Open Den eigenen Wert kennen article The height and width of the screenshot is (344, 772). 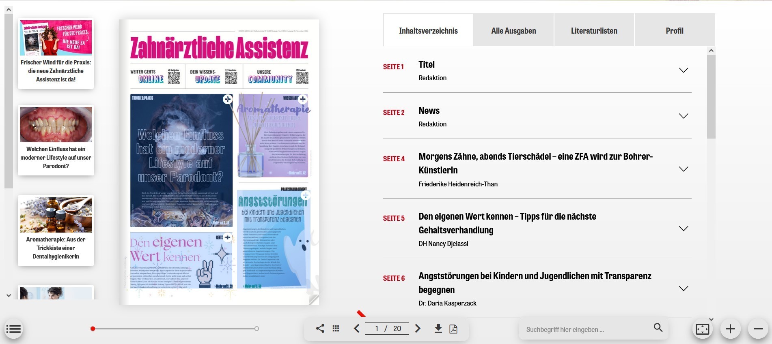pos(507,223)
